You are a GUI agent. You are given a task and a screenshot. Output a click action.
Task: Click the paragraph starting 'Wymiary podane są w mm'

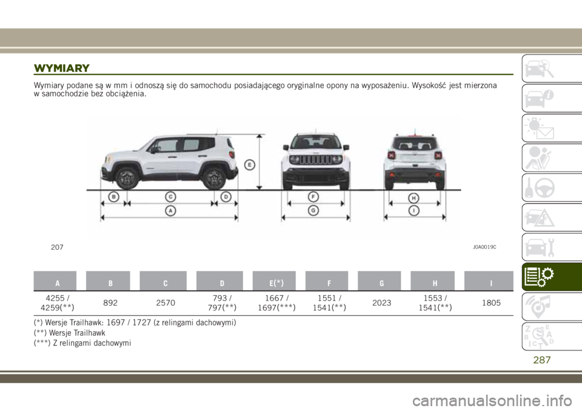265,90
